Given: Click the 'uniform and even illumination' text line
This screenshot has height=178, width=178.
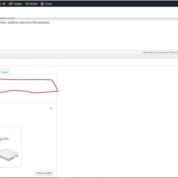Looking at the screenshot, I should coord(25,22).
